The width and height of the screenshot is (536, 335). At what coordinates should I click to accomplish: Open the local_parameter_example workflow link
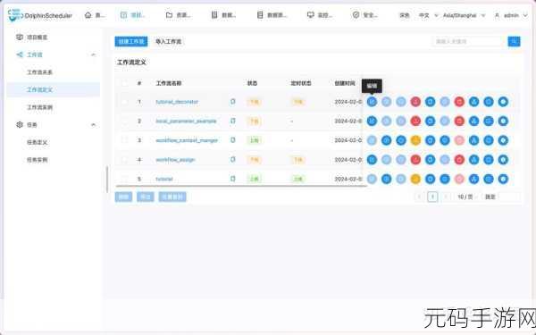point(186,121)
